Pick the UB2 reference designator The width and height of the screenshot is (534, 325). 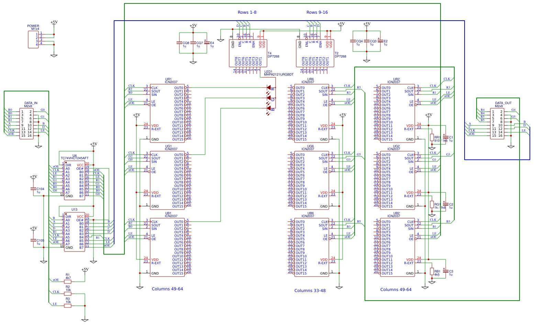[397, 213]
